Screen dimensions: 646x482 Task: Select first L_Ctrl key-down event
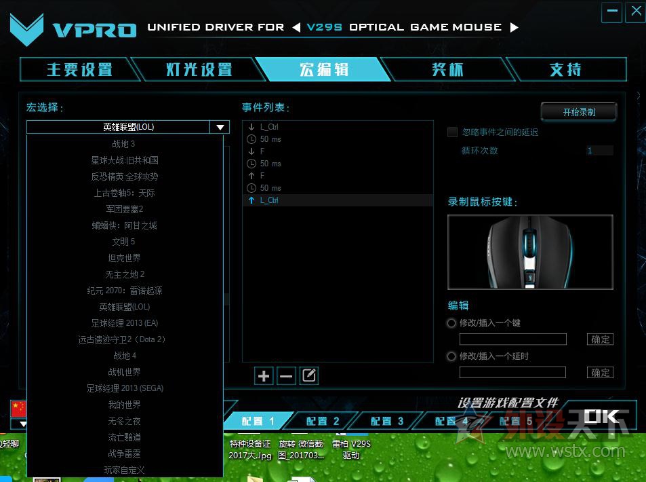coord(338,127)
